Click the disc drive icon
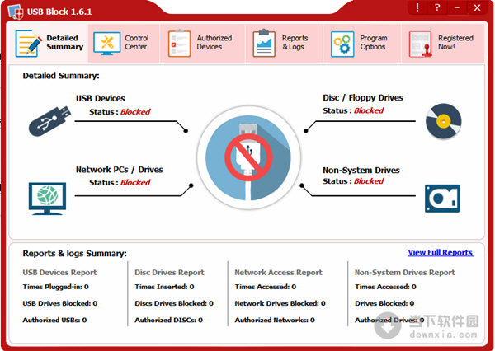 click(444, 121)
